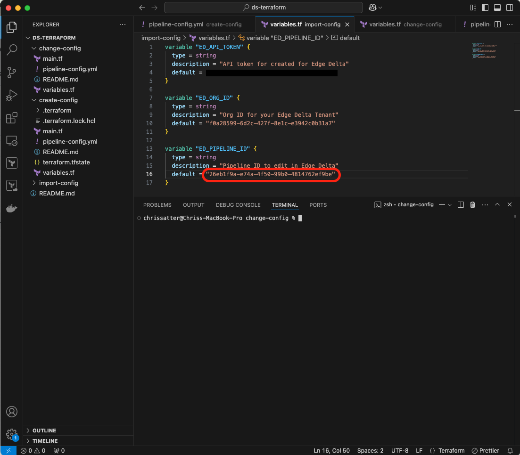Expand the import-config folder
Viewport: 520px width, 455px height.
pyautogui.click(x=58, y=183)
